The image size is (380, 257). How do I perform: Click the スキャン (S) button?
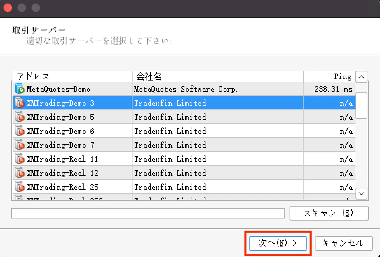click(x=329, y=213)
